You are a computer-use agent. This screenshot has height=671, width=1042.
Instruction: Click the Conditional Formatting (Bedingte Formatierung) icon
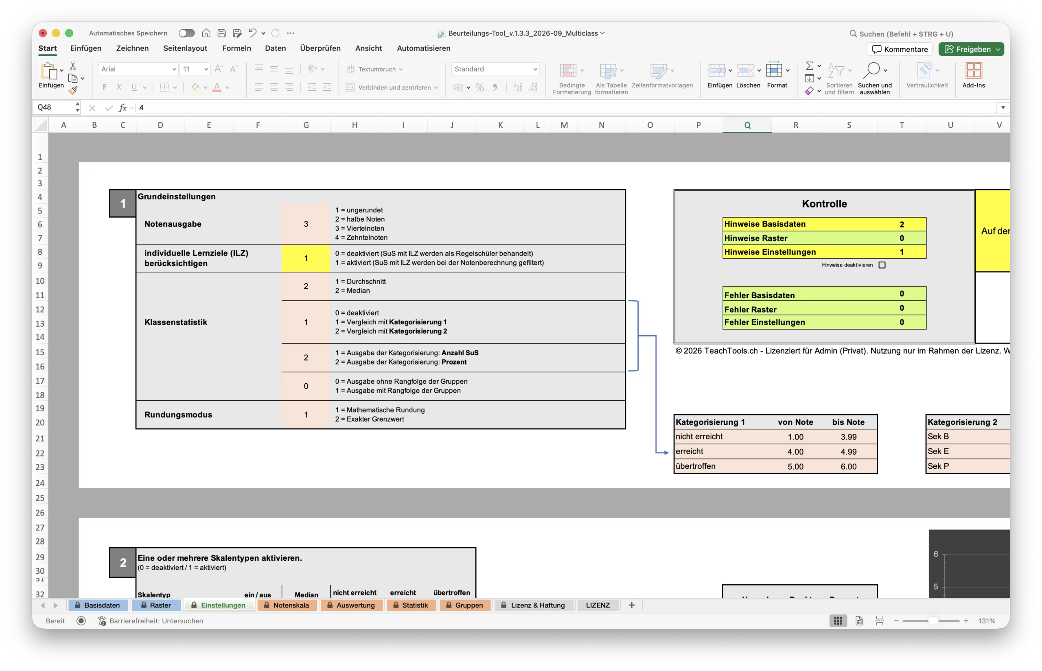tap(568, 70)
